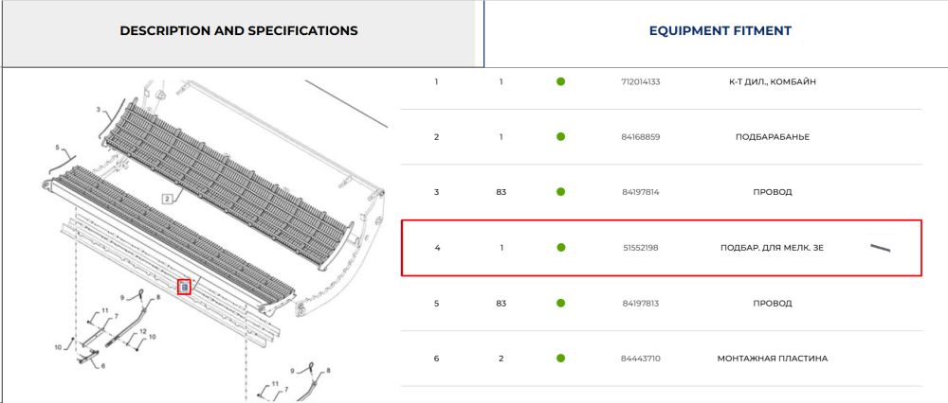Click the green dot for part 51552198
The height and width of the screenshot is (403, 948).
pos(560,247)
